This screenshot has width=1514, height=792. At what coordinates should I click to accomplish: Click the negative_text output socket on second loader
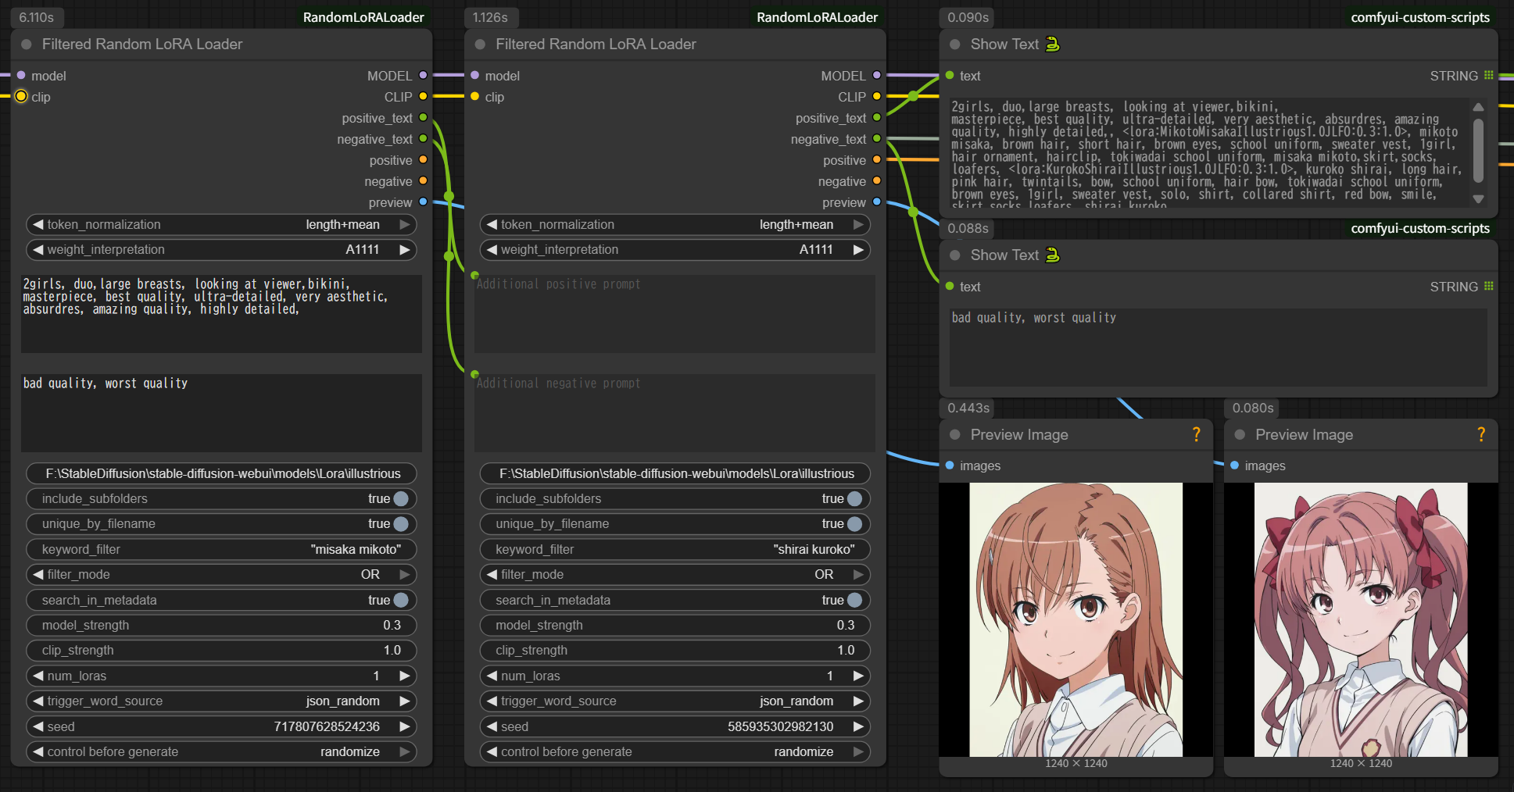pyautogui.click(x=876, y=138)
